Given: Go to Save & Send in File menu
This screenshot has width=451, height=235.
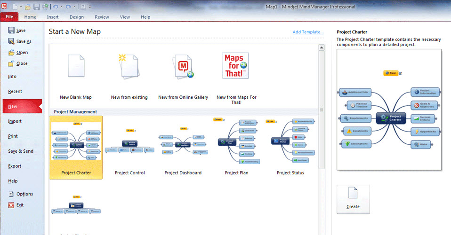Looking at the screenshot, I should point(21,151).
